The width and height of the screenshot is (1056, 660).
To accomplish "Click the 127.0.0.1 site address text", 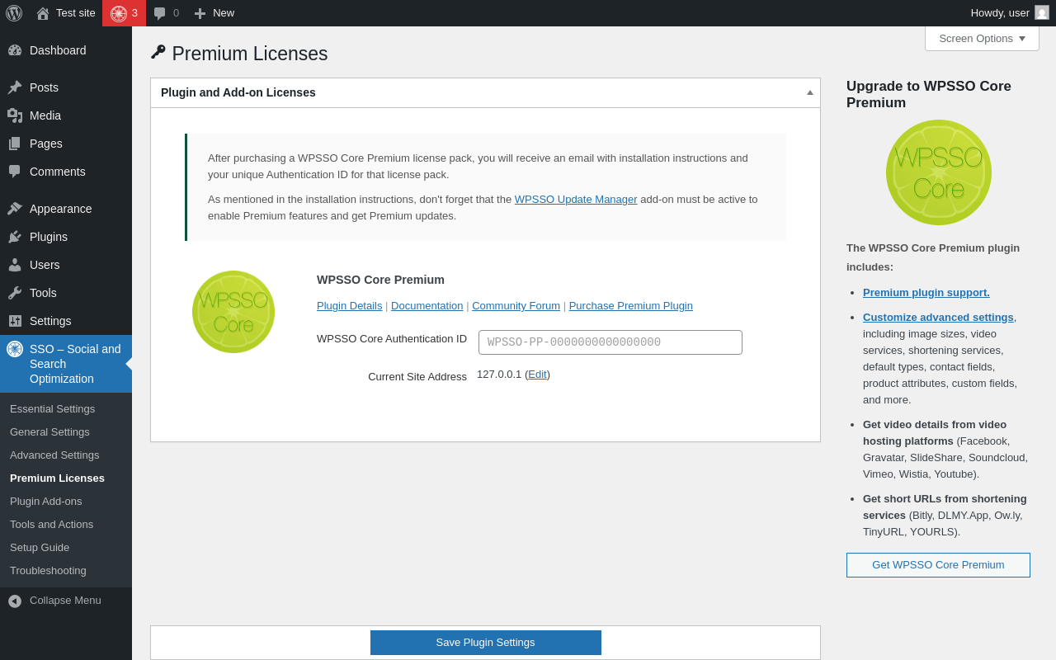I will click(x=499, y=374).
